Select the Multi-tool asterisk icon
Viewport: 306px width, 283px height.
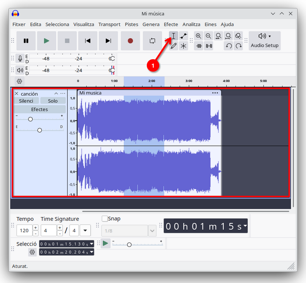click(184, 46)
